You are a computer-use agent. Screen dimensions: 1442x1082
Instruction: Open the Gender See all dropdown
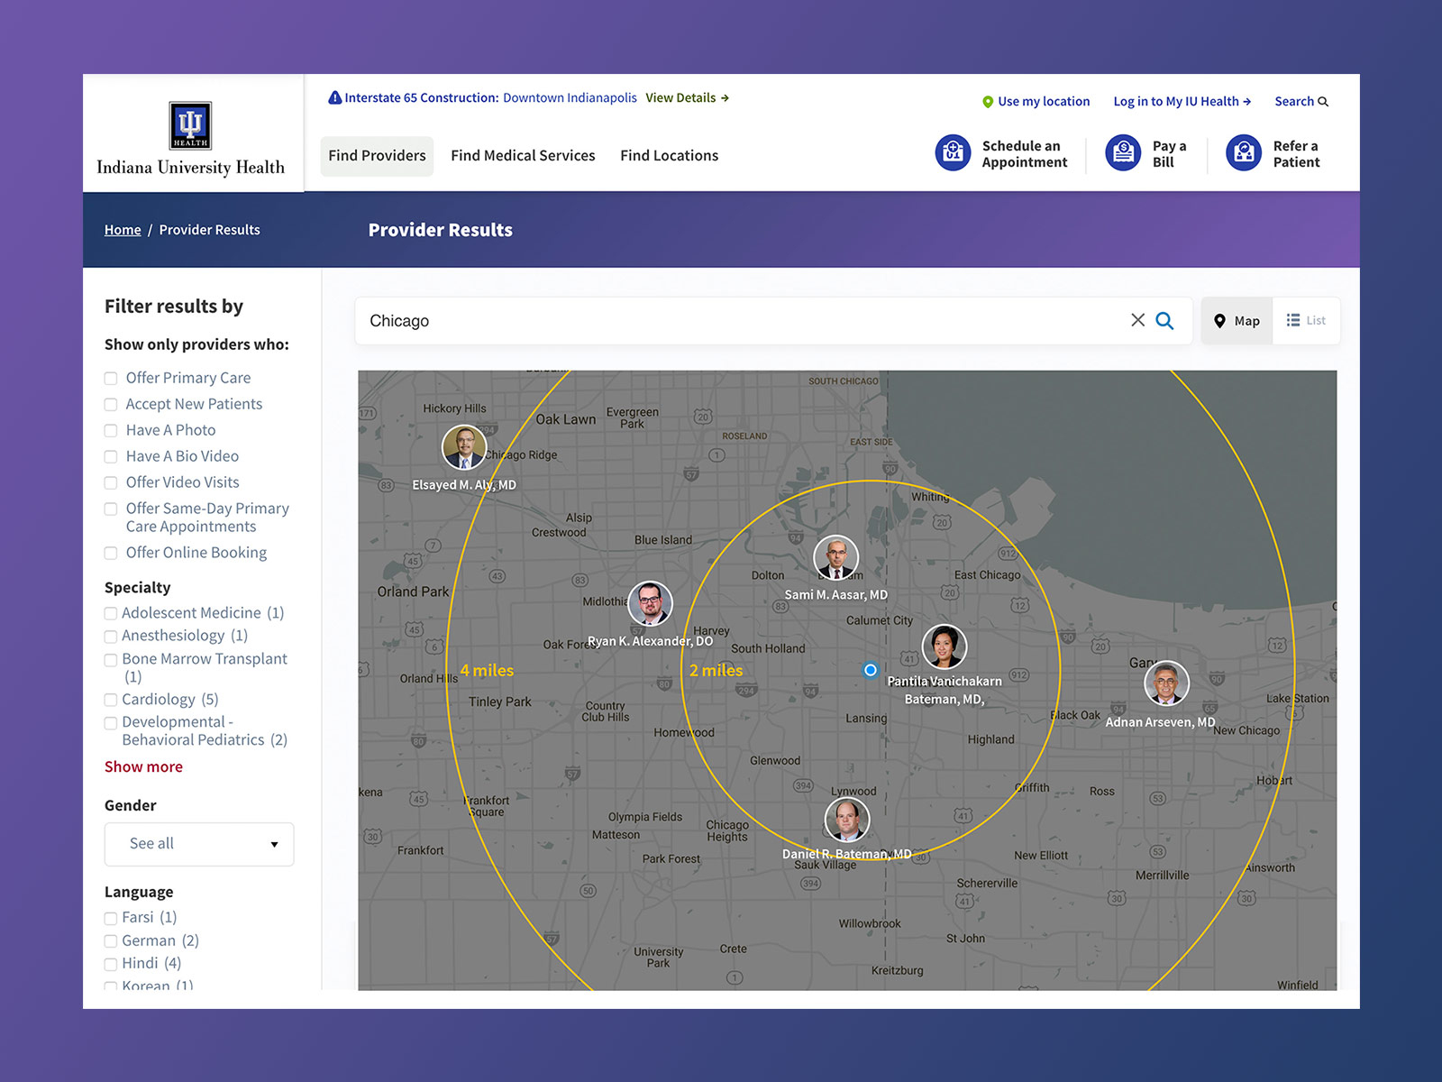[199, 844]
